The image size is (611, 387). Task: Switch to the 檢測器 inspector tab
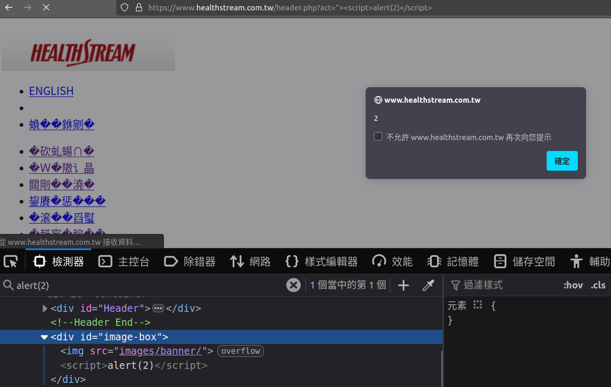click(x=59, y=261)
